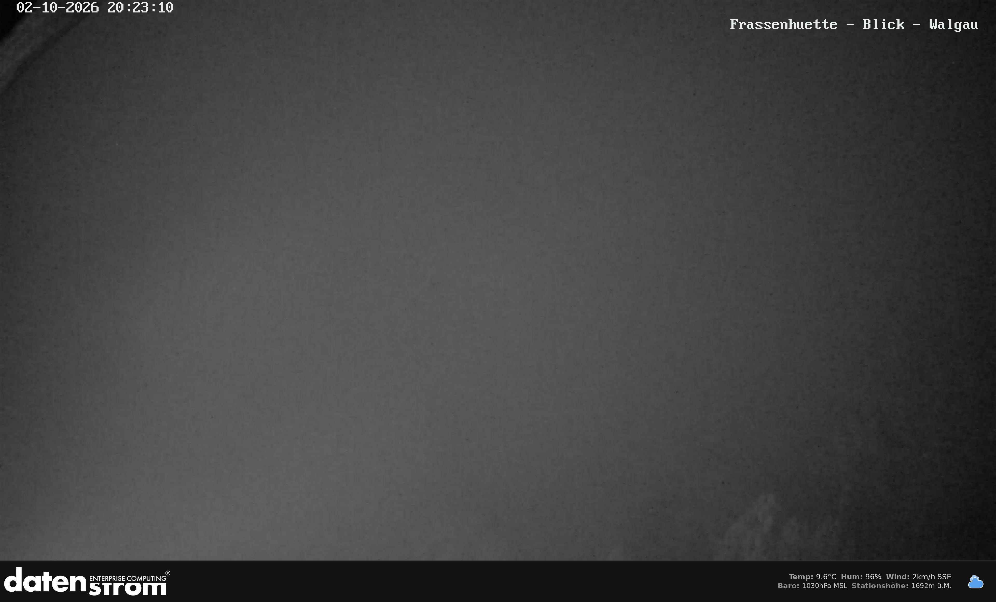The width and height of the screenshot is (996, 602).
Task: Select the 2km/h SSE wind reading
Action: [932, 577]
